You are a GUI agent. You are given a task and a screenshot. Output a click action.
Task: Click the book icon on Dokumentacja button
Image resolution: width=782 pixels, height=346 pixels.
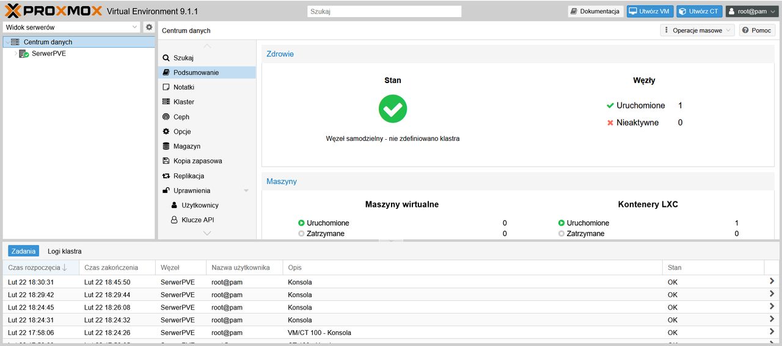[575, 12]
